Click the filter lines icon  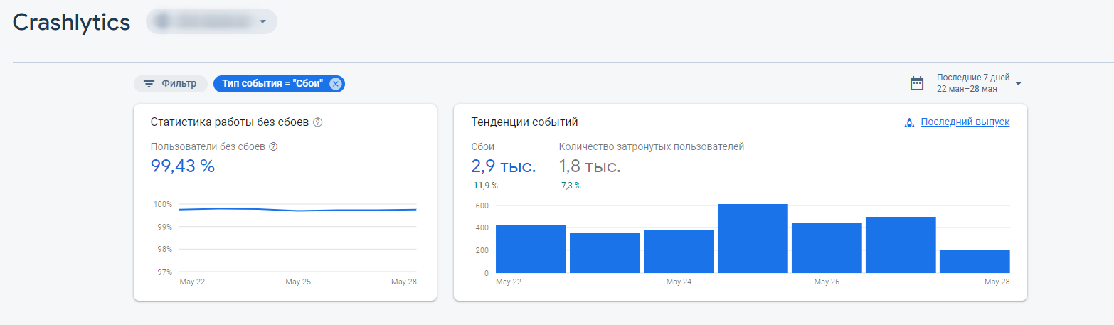tap(149, 84)
